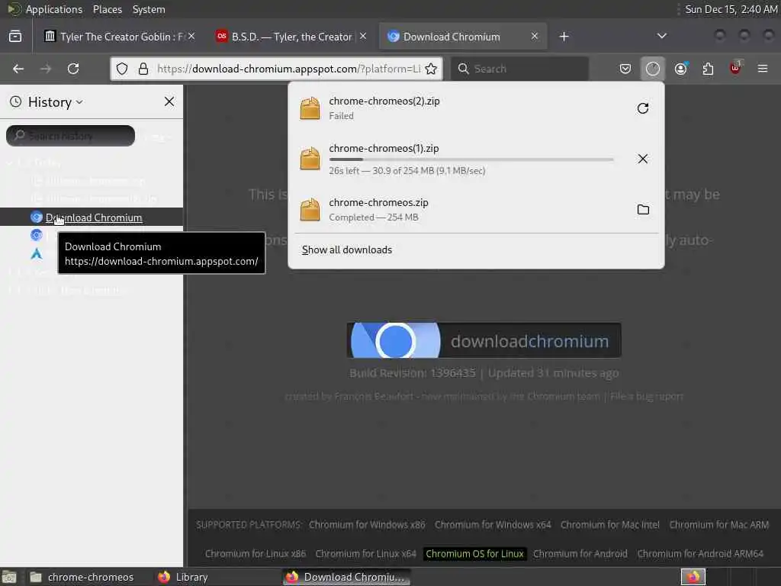
Task: Click the History clock icon
Action: pos(16,101)
